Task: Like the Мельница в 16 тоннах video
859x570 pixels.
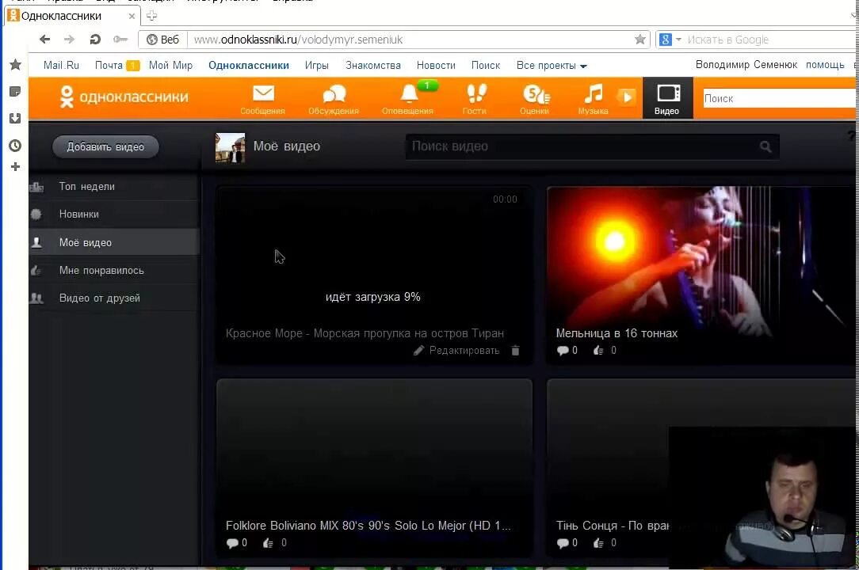Action: click(x=605, y=351)
